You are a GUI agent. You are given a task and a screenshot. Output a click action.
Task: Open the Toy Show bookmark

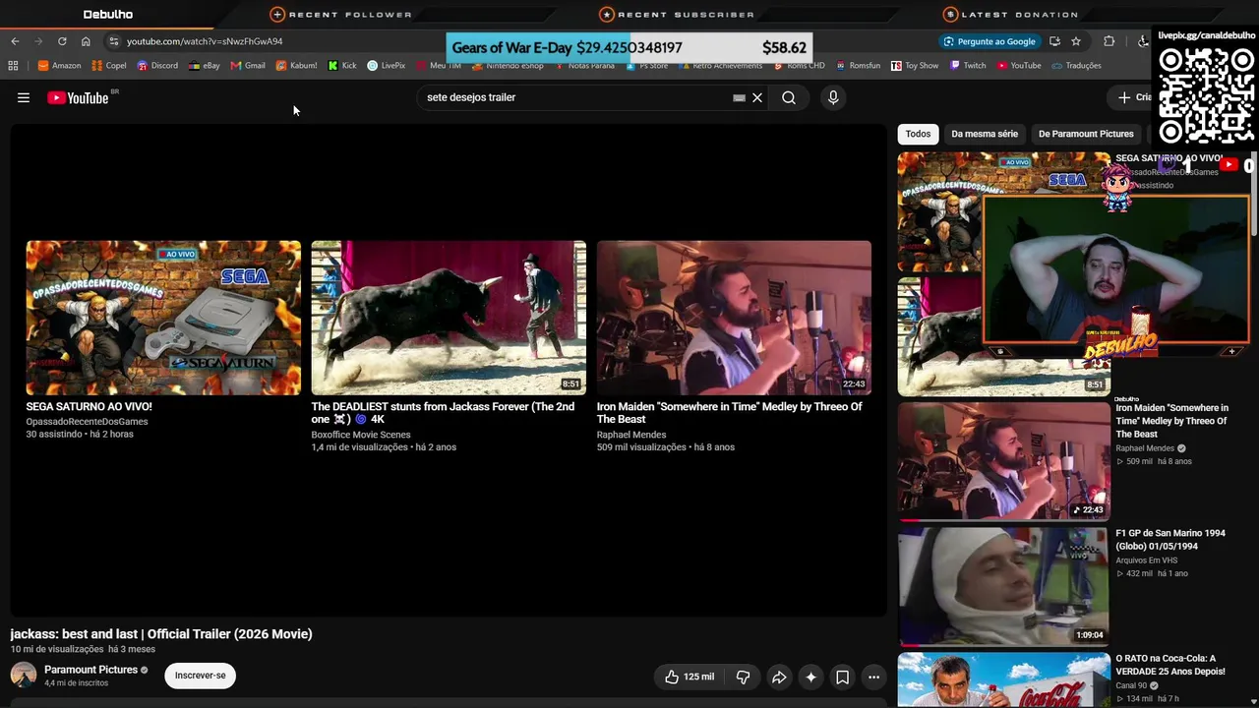click(x=915, y=66)
